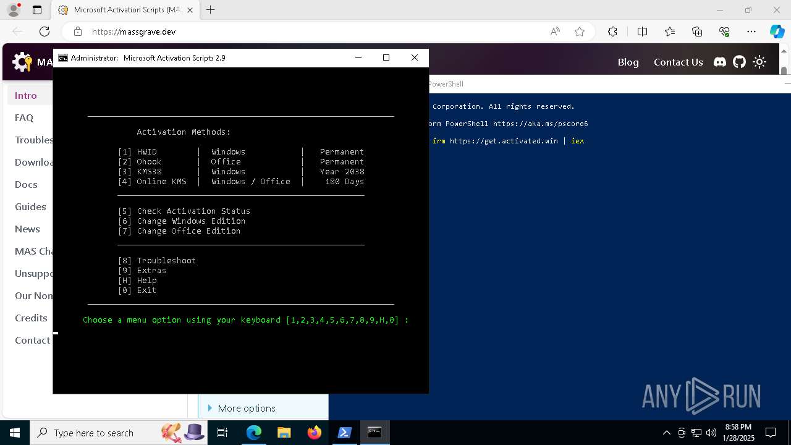
Task: View site information padlock icon
Action: coord(78,32)
